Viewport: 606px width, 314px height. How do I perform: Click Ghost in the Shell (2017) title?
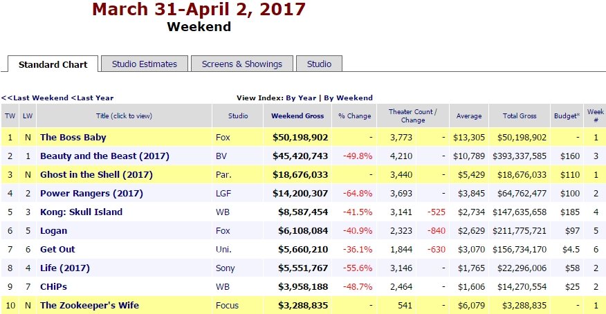click(x=96, y=174)
